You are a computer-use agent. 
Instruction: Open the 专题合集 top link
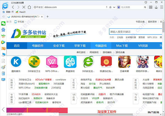click(140, 22)
